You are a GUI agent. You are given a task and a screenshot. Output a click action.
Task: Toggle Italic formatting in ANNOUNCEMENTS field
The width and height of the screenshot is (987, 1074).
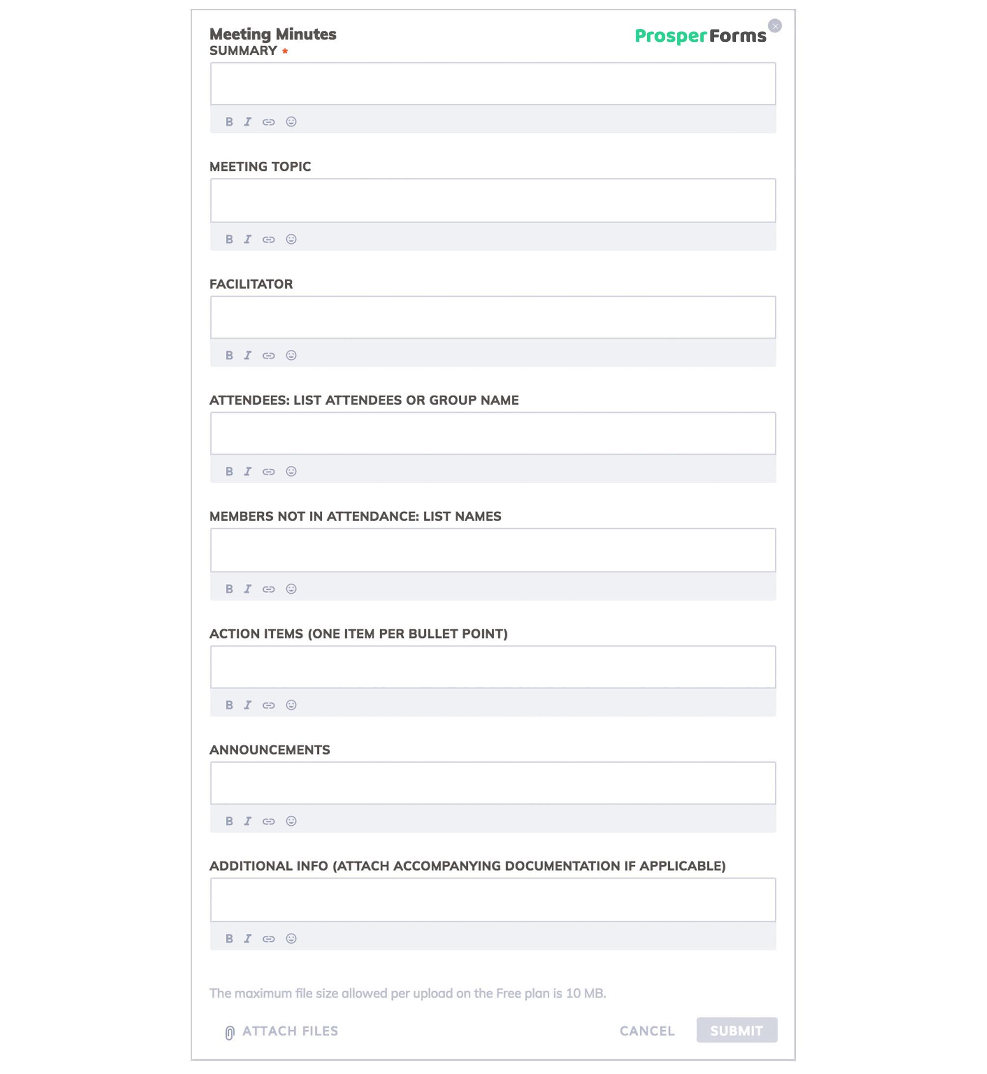point(247,821)
